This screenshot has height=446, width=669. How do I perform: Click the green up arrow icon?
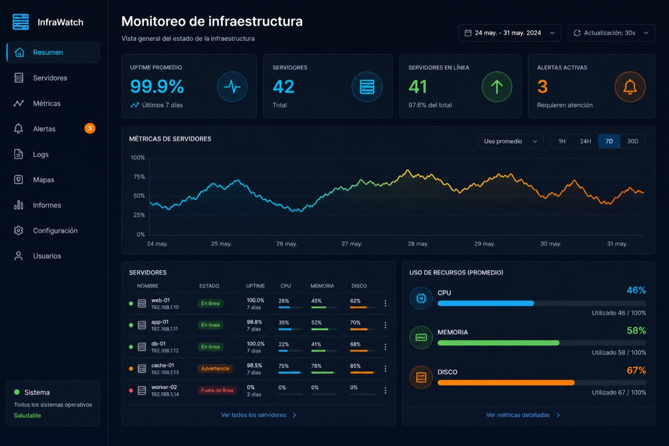click(497, 87)
